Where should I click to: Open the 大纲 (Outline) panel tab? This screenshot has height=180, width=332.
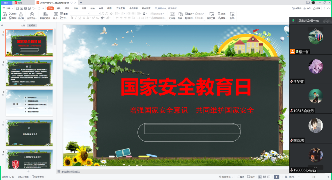(x=23, y=25)
